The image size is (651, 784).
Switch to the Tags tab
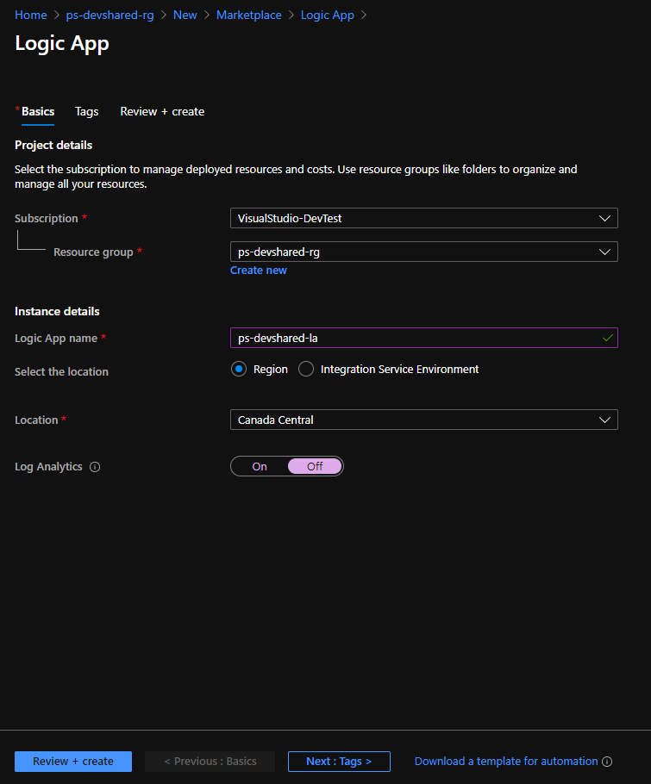86,111
